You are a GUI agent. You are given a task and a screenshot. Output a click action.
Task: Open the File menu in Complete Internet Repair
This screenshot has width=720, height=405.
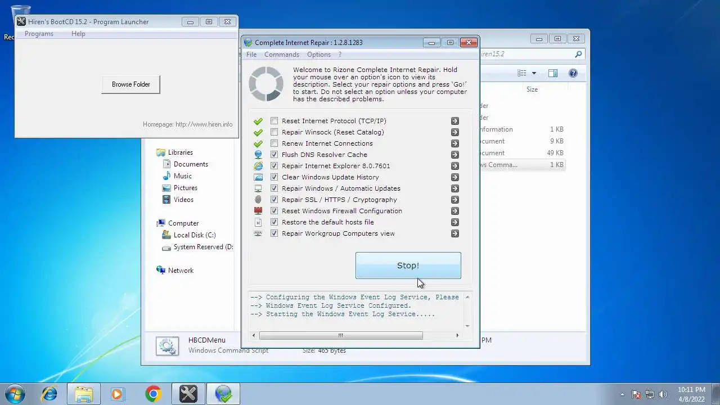pyautogui.click(x=251, y=55)
